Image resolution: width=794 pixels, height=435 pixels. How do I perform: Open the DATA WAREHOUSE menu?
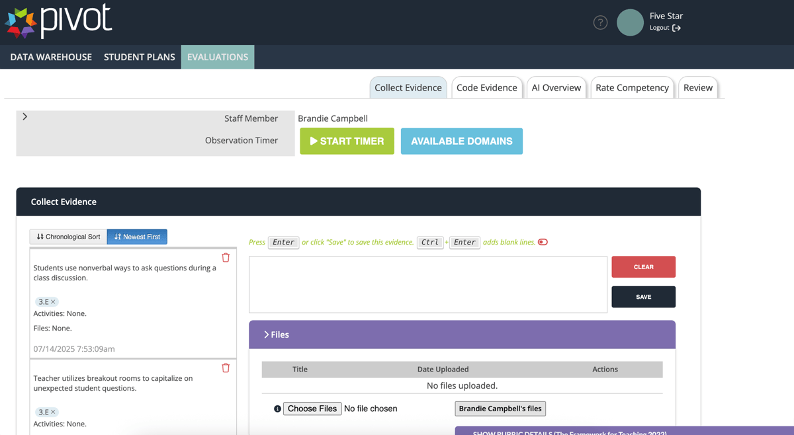50,57
